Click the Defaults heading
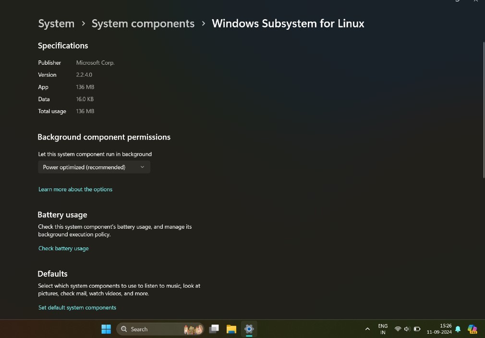 [52, 274]
